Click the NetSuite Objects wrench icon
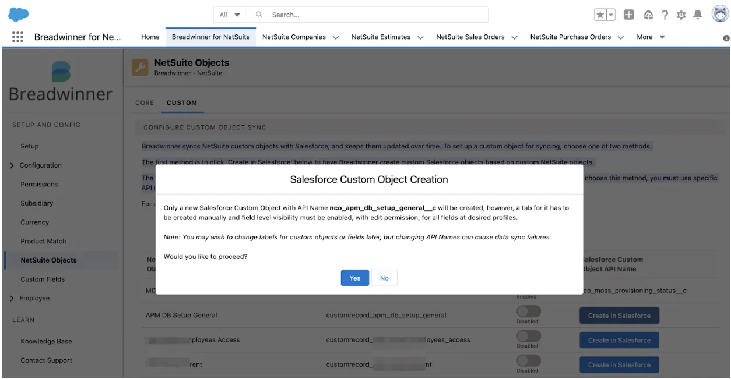 coord(140,68)
